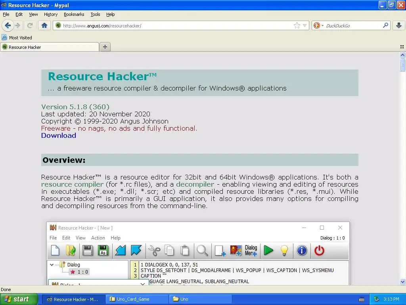Follow the decompiler link
406x305 pixels.
195,184
